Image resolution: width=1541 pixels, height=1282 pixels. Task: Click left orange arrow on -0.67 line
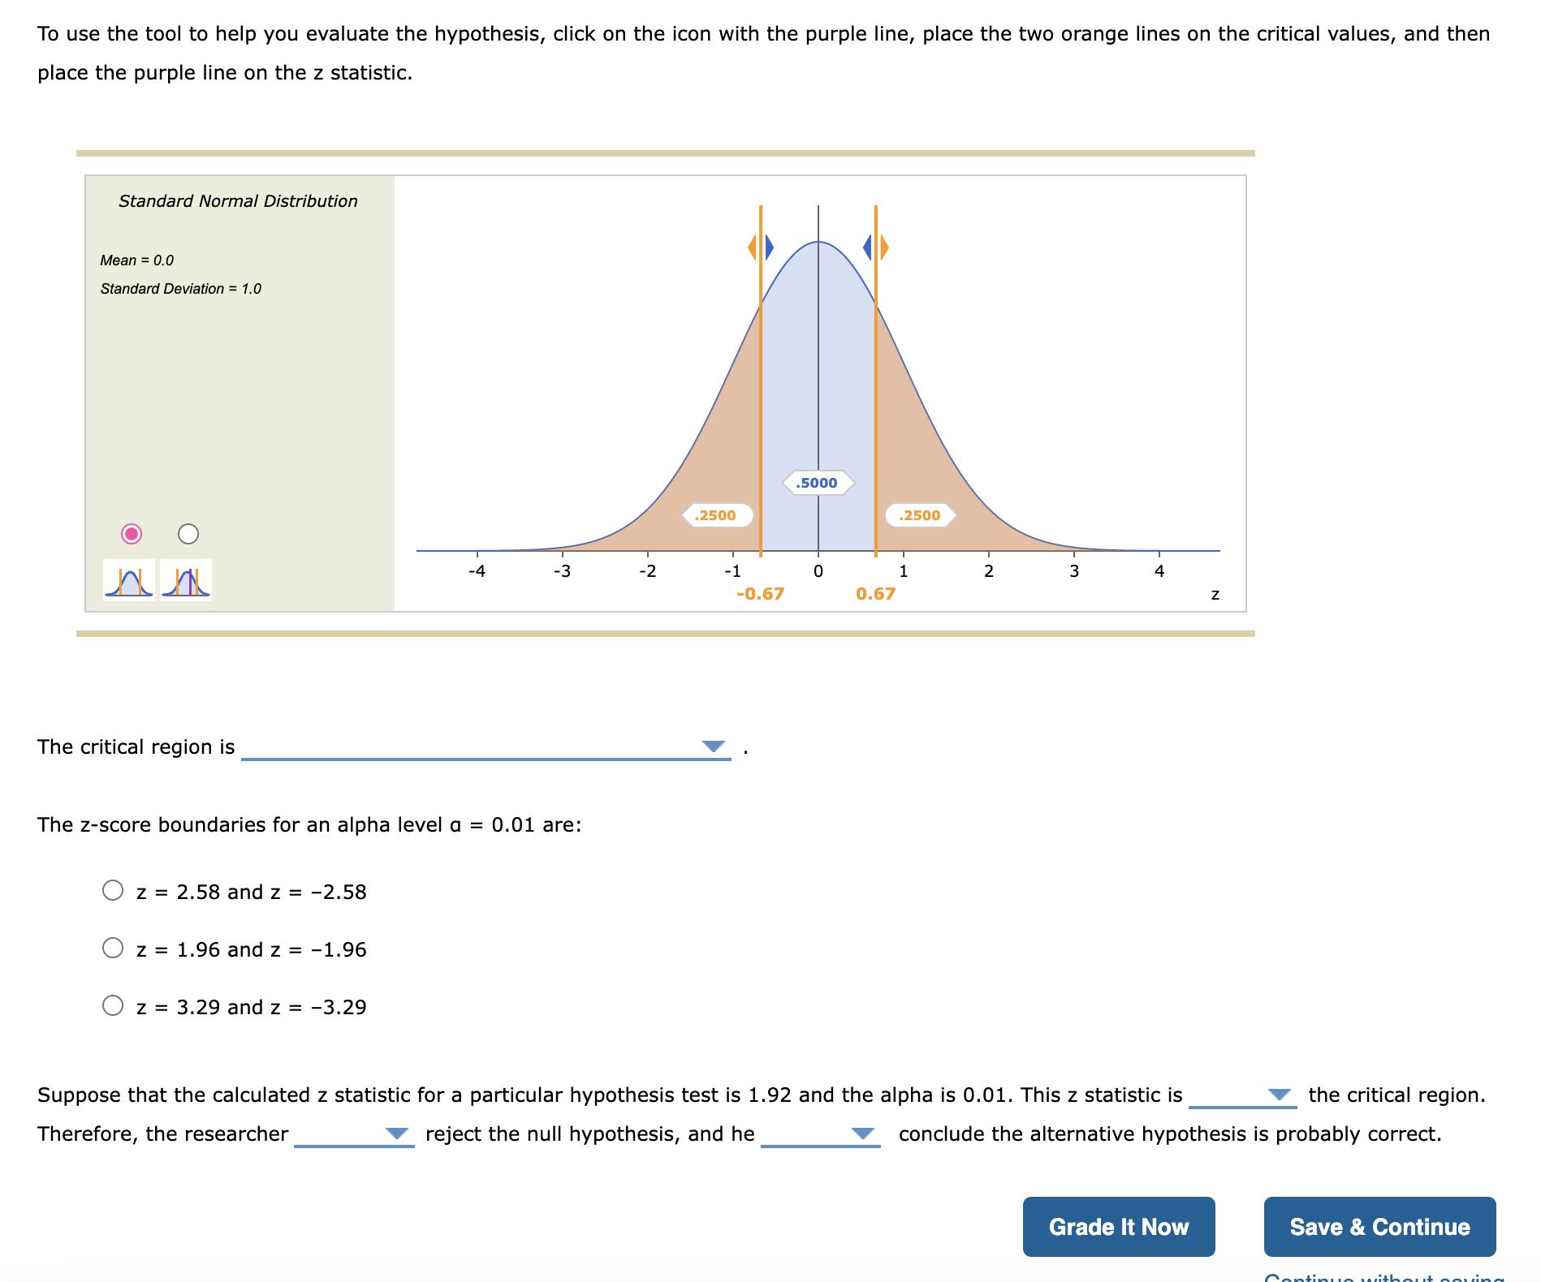coord(753,247)
